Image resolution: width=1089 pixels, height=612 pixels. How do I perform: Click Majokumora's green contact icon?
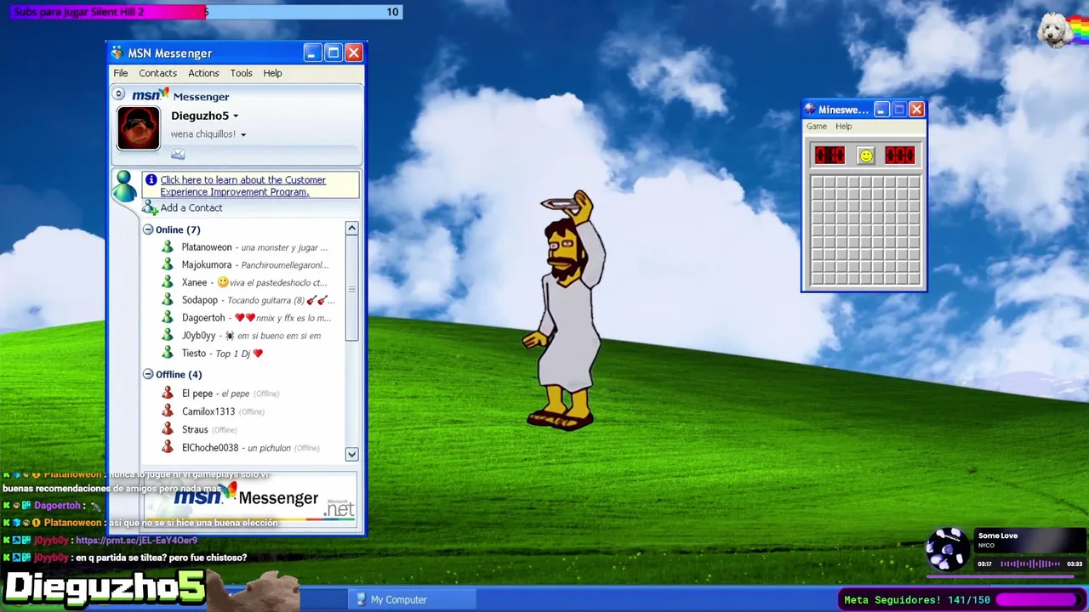(168, 265)
